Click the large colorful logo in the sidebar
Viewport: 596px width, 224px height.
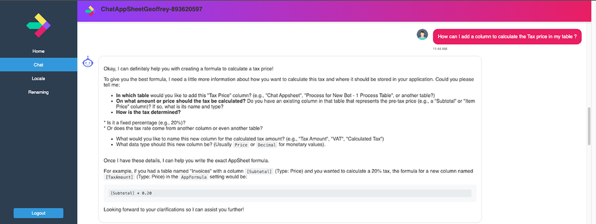38,25
